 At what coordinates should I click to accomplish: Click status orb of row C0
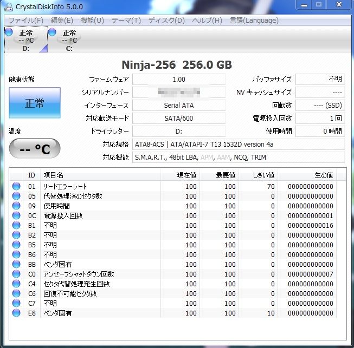tap(16, 274)
